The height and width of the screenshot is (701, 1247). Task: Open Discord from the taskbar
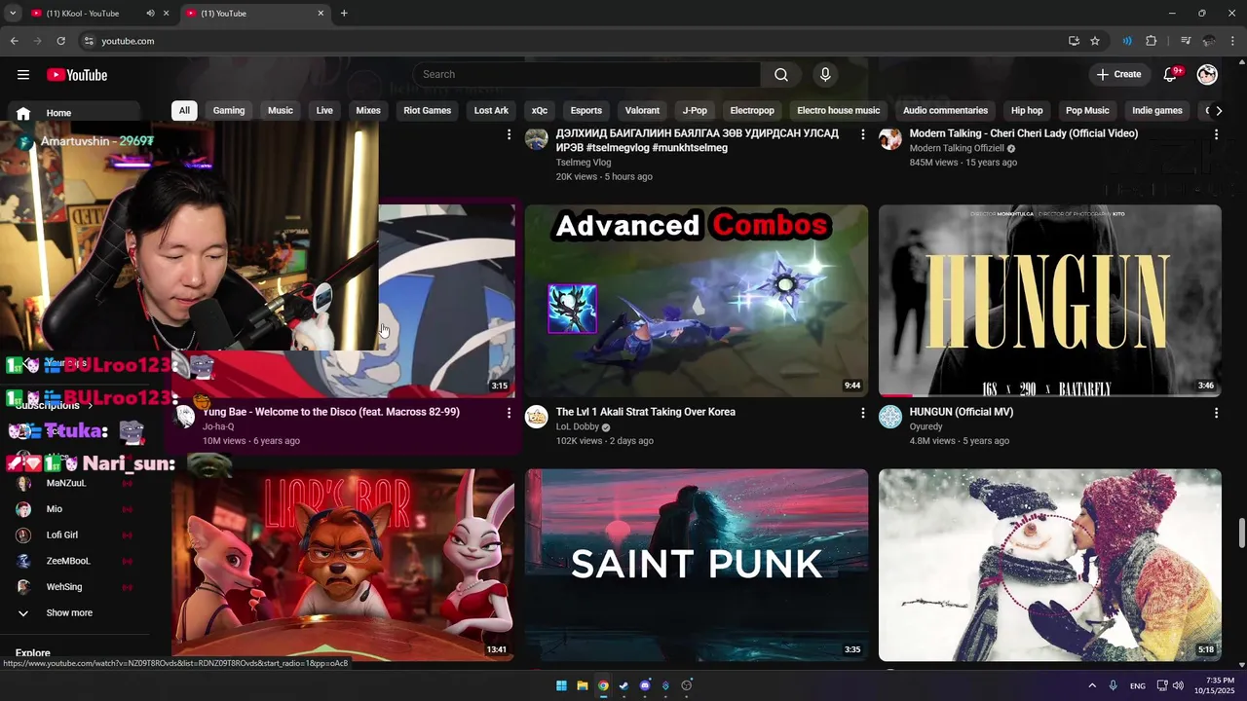645,685
